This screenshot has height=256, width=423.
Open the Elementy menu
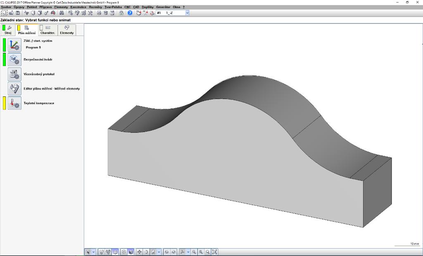(61, 7)
